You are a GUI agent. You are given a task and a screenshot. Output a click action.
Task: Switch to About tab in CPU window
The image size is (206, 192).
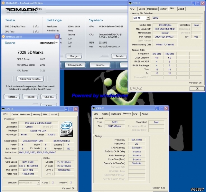point(54,114)
